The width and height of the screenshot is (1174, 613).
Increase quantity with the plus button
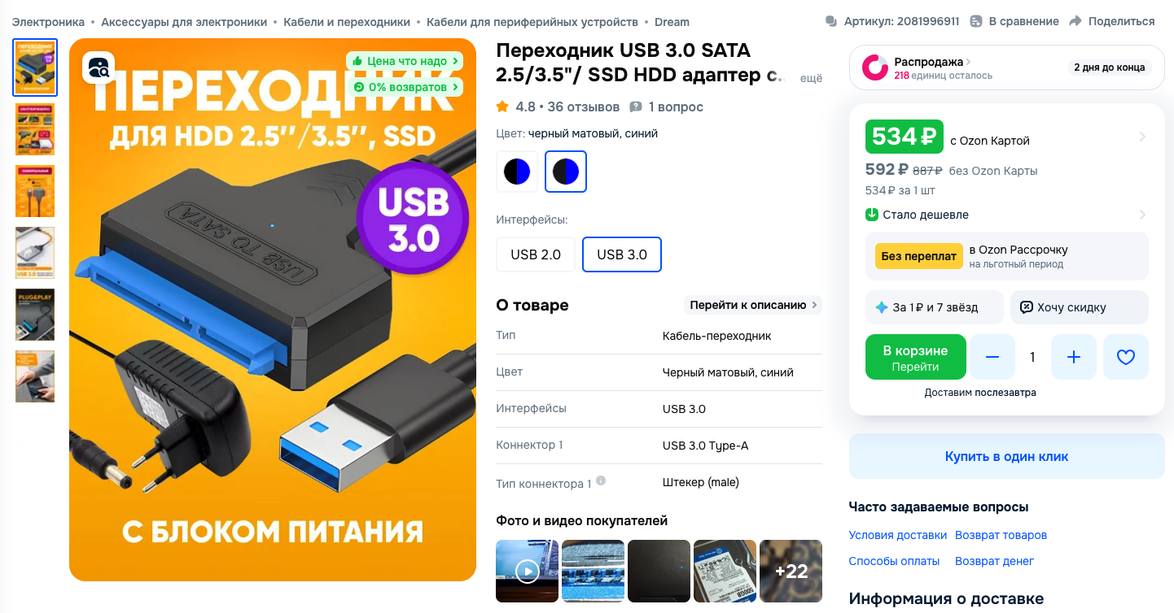[1074, 357]
